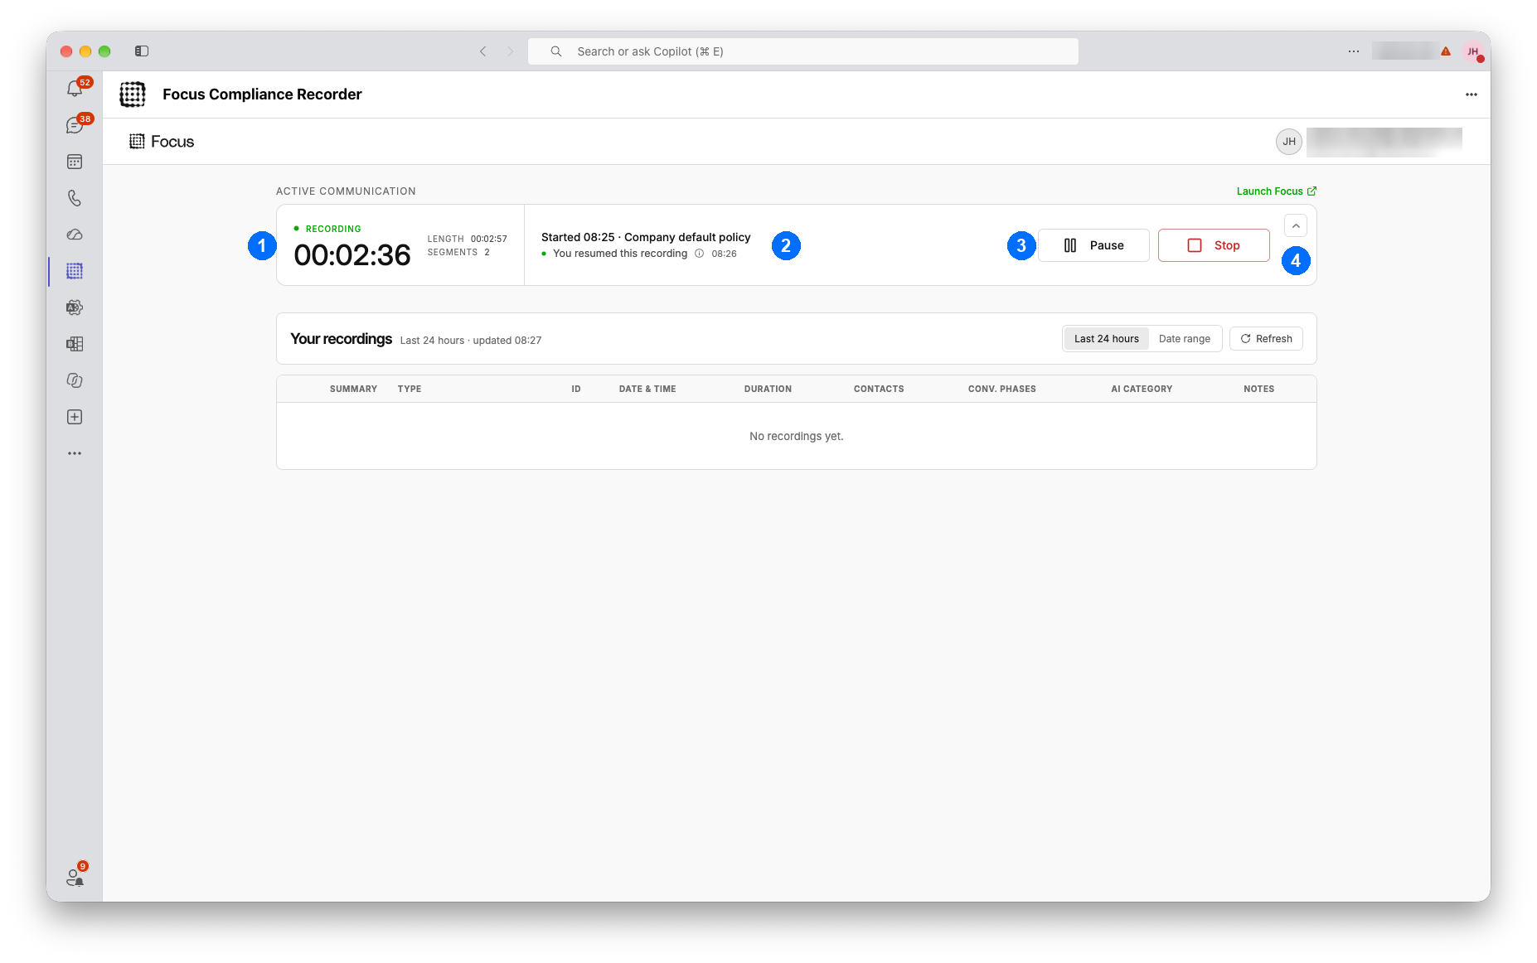1537x963 pixels.
Task: Toggle the window sidebar panel icon
Action: click(142, 51)
